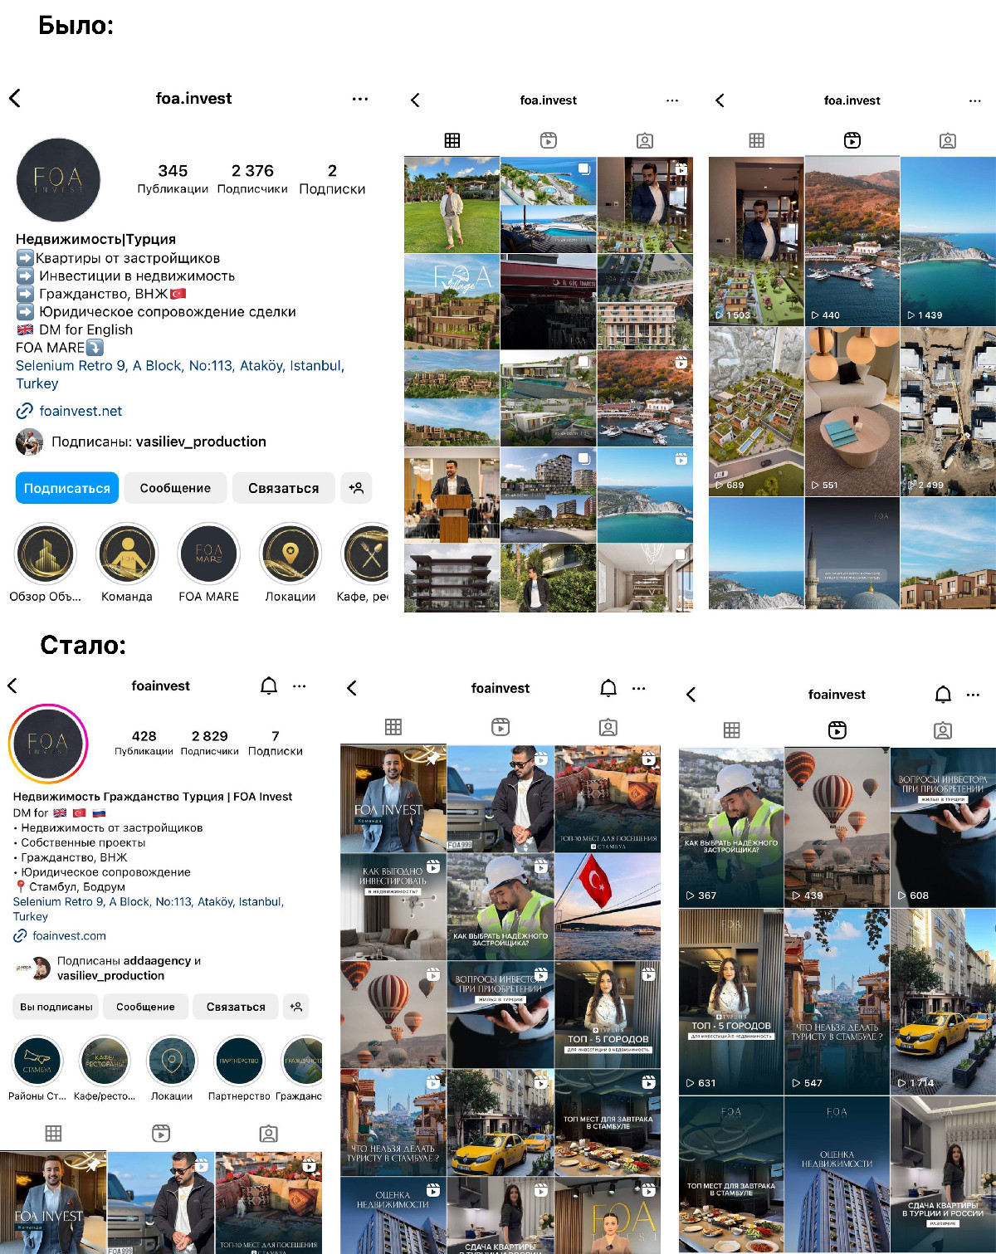Viewport: 996px width, 1254px height.
Task: Tap the 2 829 Подписчики followers count
Action: pyautogui.click(x=209, y=742)
